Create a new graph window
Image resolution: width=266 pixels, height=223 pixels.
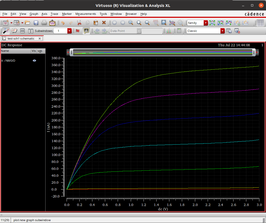6,23
